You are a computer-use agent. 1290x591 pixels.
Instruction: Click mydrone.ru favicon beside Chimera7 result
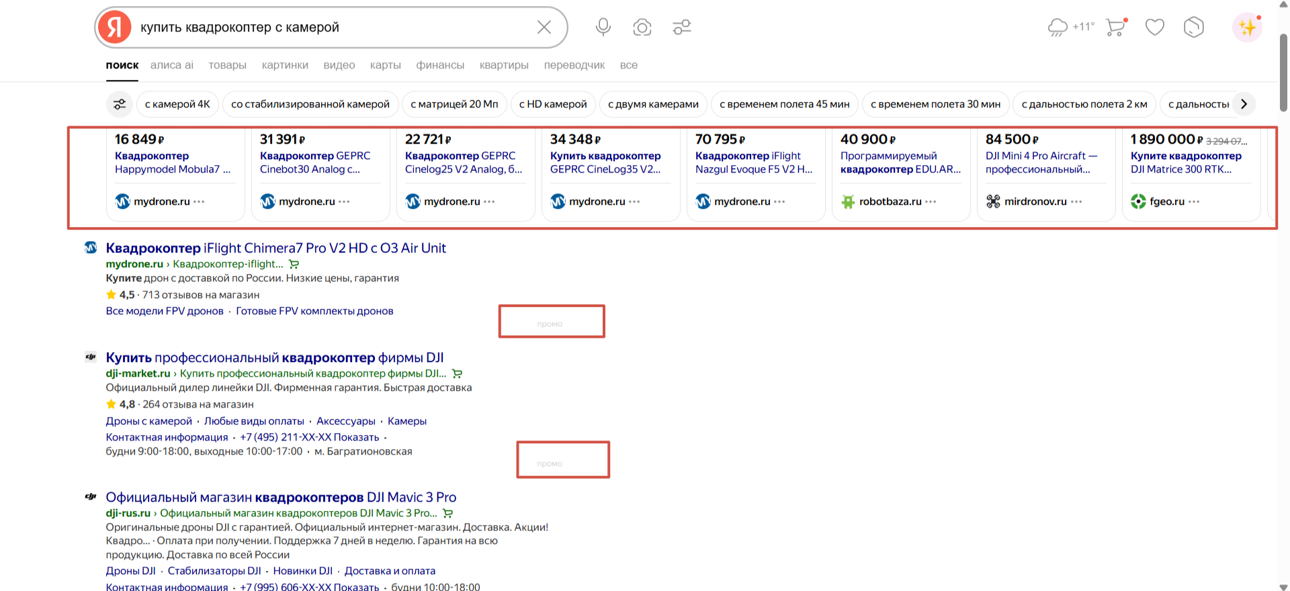91,248
